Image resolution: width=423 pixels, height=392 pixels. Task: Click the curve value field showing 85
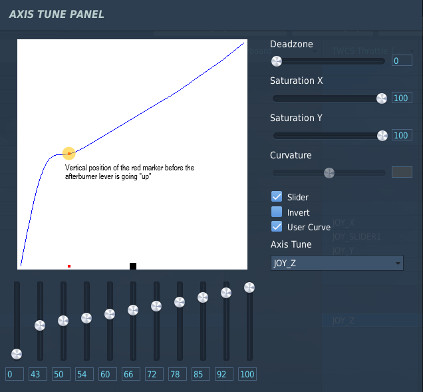[201, 374]
